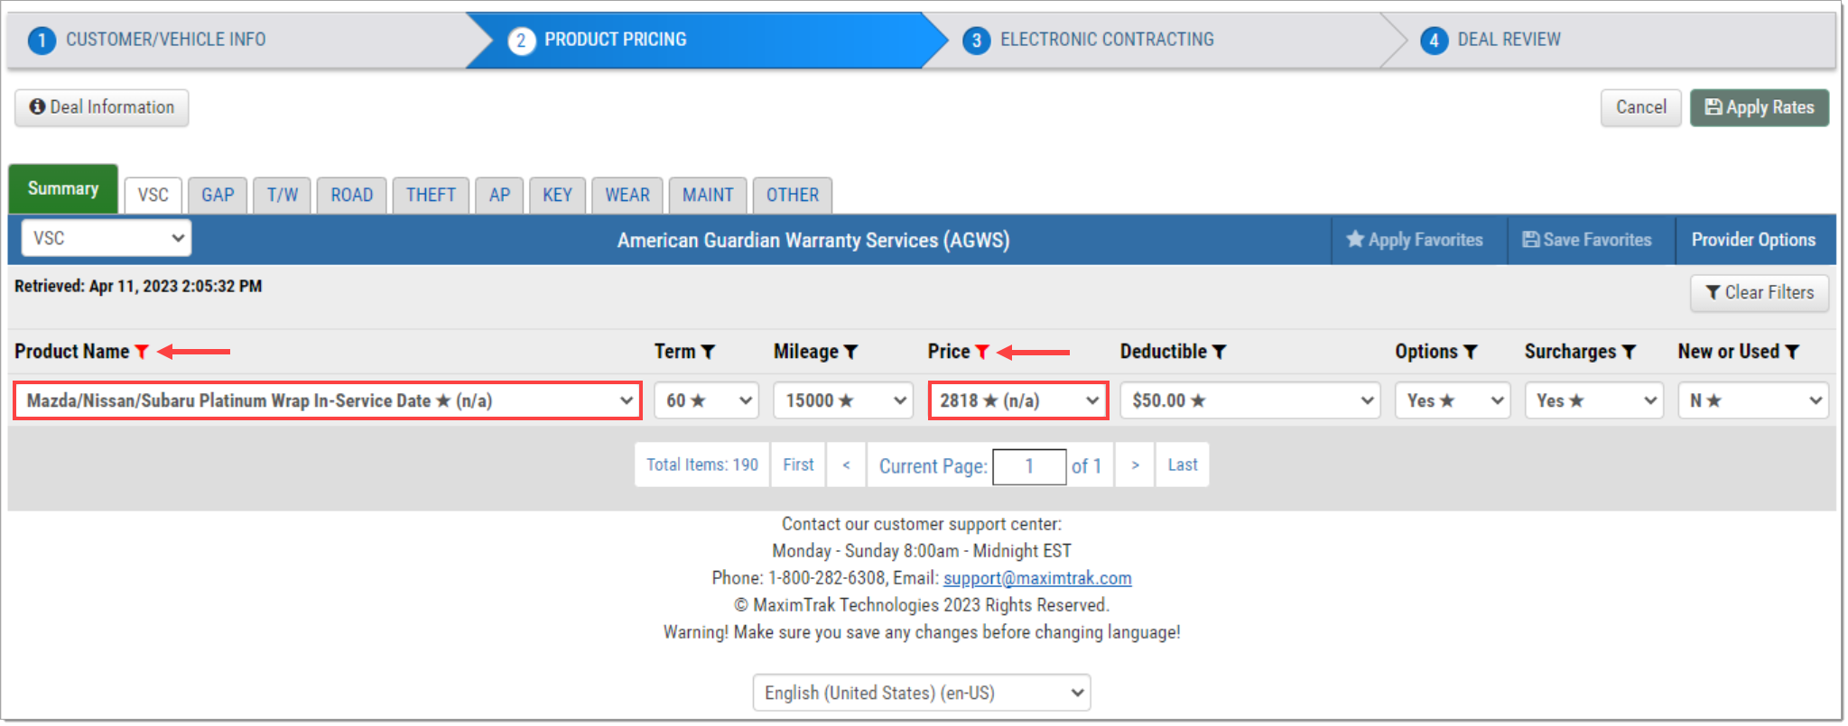
Task: Switch to the WEAR tab
Action: 627,195
